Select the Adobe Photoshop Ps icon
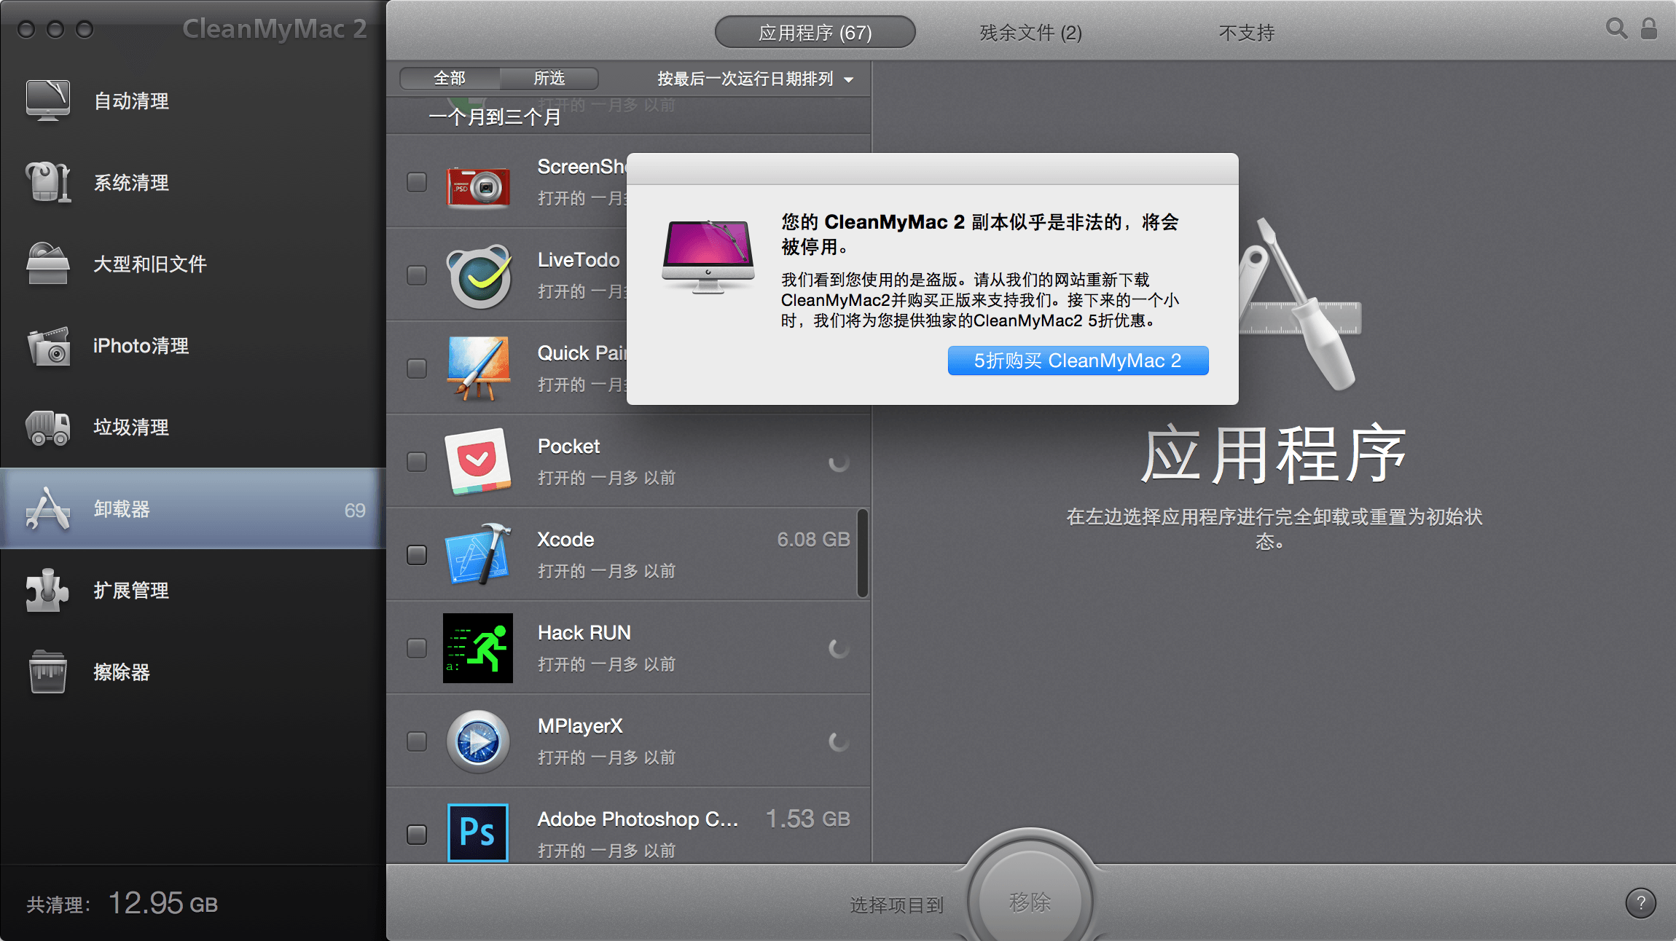The height and width of the screenshot is (941, 1676). click(478, 833)
